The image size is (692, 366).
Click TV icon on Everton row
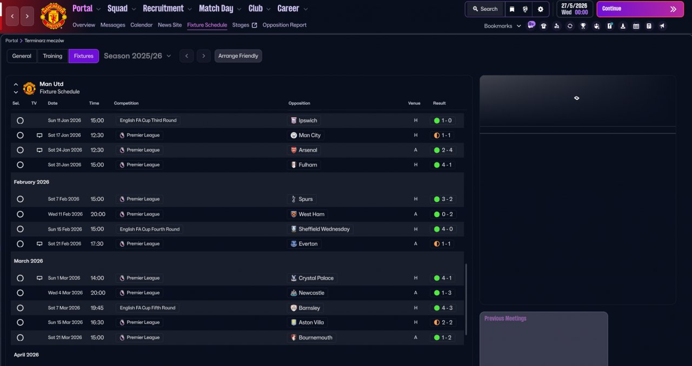(39, 244)
